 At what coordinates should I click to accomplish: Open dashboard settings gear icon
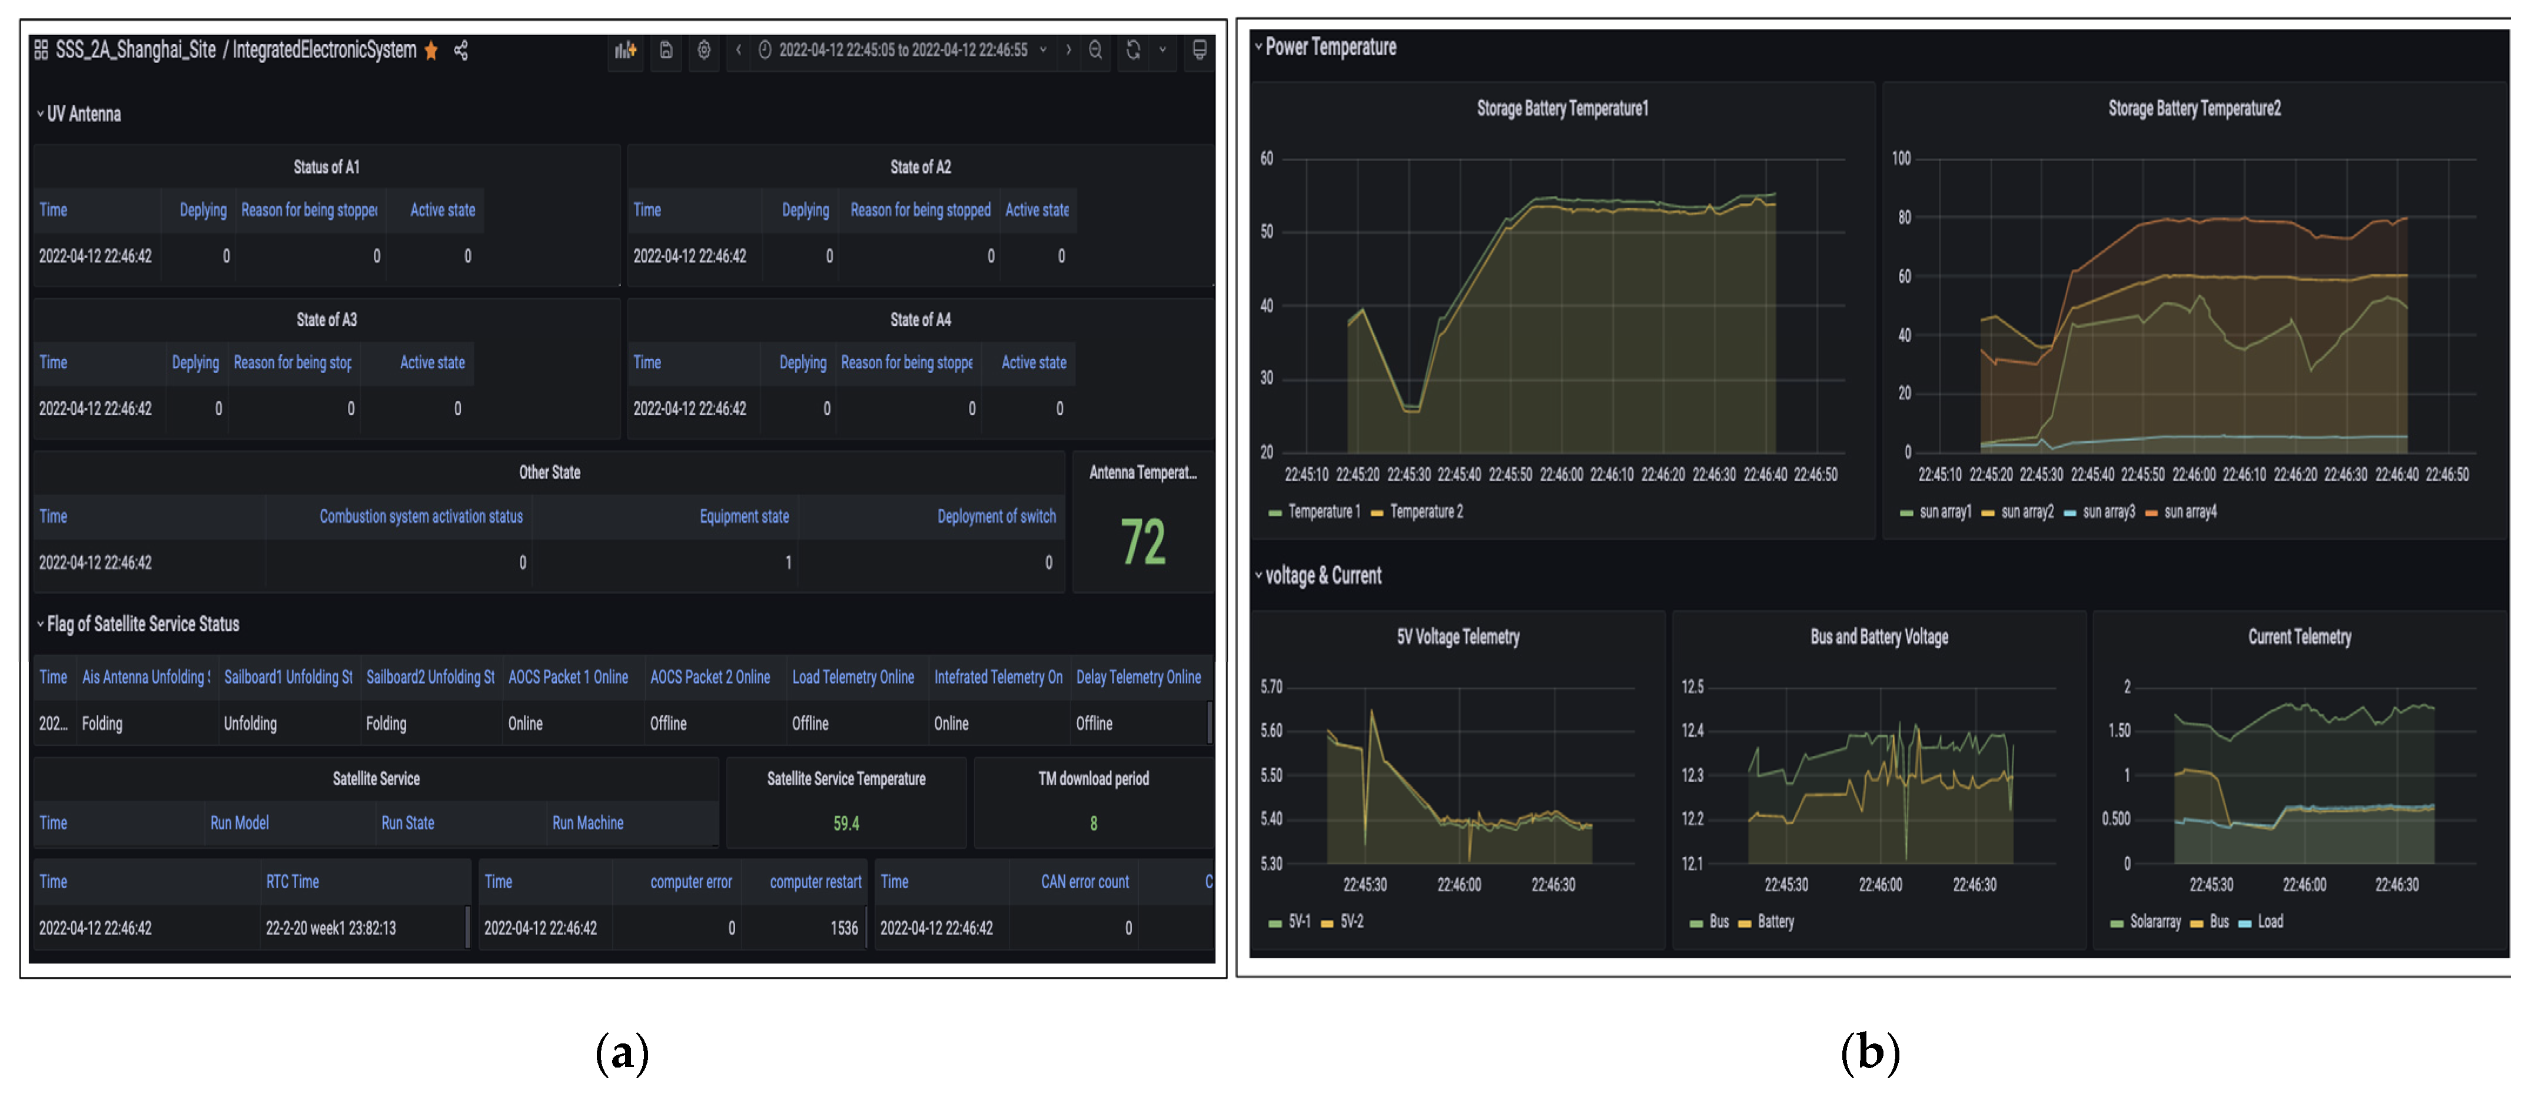[x=703, y=50]
